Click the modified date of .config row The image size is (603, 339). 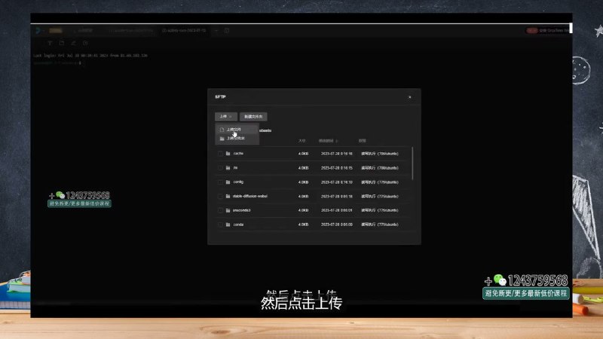[337, 182]
